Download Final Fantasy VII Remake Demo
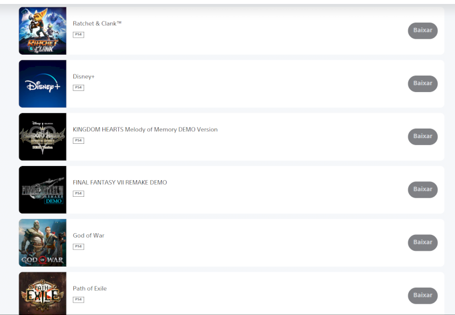 pyautogui.click(x=423, y=189)
